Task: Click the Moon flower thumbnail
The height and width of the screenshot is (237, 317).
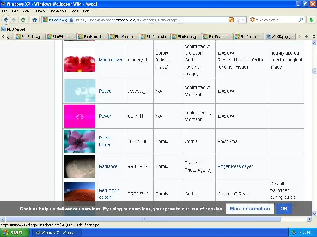Action: coord(80,60)
